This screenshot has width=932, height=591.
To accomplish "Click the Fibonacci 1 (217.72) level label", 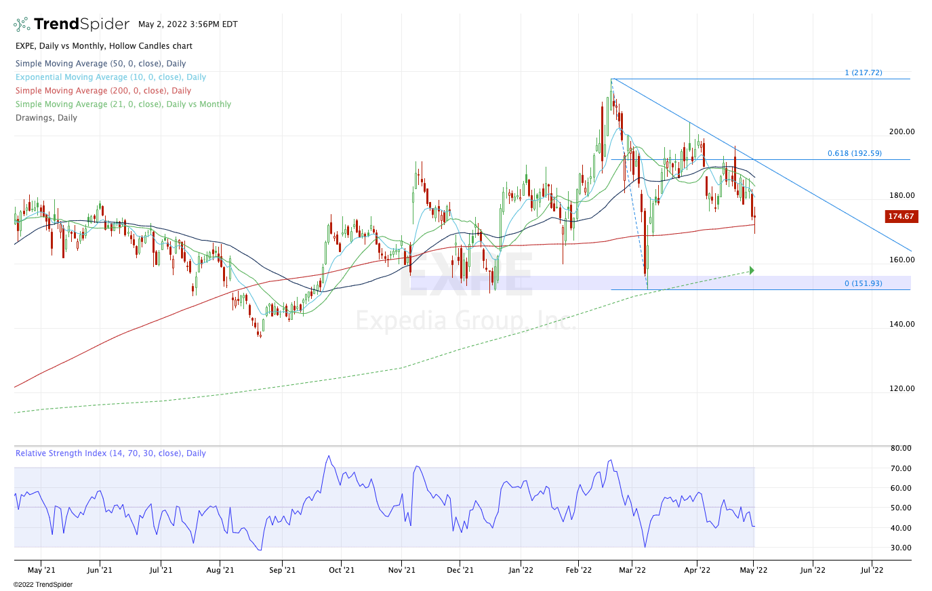I will coord(864,73).
